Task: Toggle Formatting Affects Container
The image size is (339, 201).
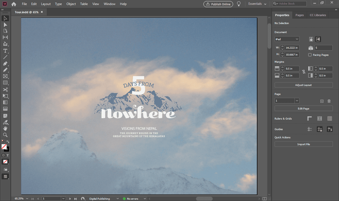Action: [3, 155]
